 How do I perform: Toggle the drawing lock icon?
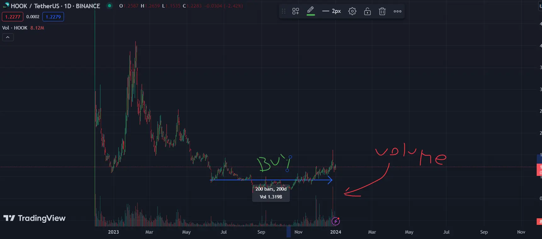click(x=367, y=11)
